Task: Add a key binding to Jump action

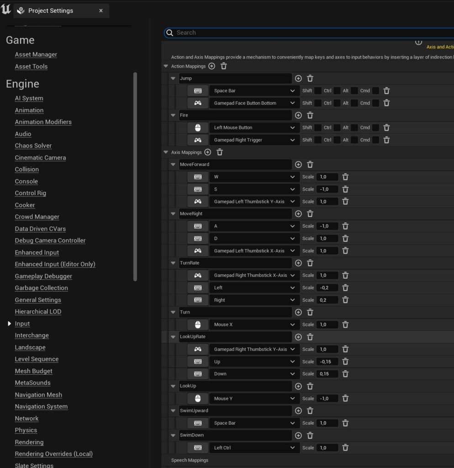Action: click(298, 79)
